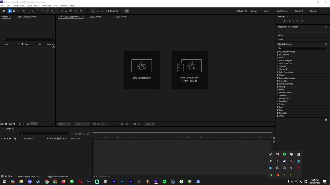
Task: Click New Composition button
Action: [142, 70]
